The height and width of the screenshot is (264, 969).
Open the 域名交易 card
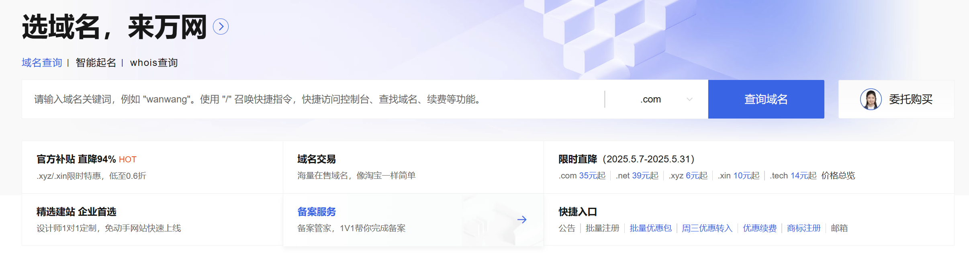tap(317, 159)
